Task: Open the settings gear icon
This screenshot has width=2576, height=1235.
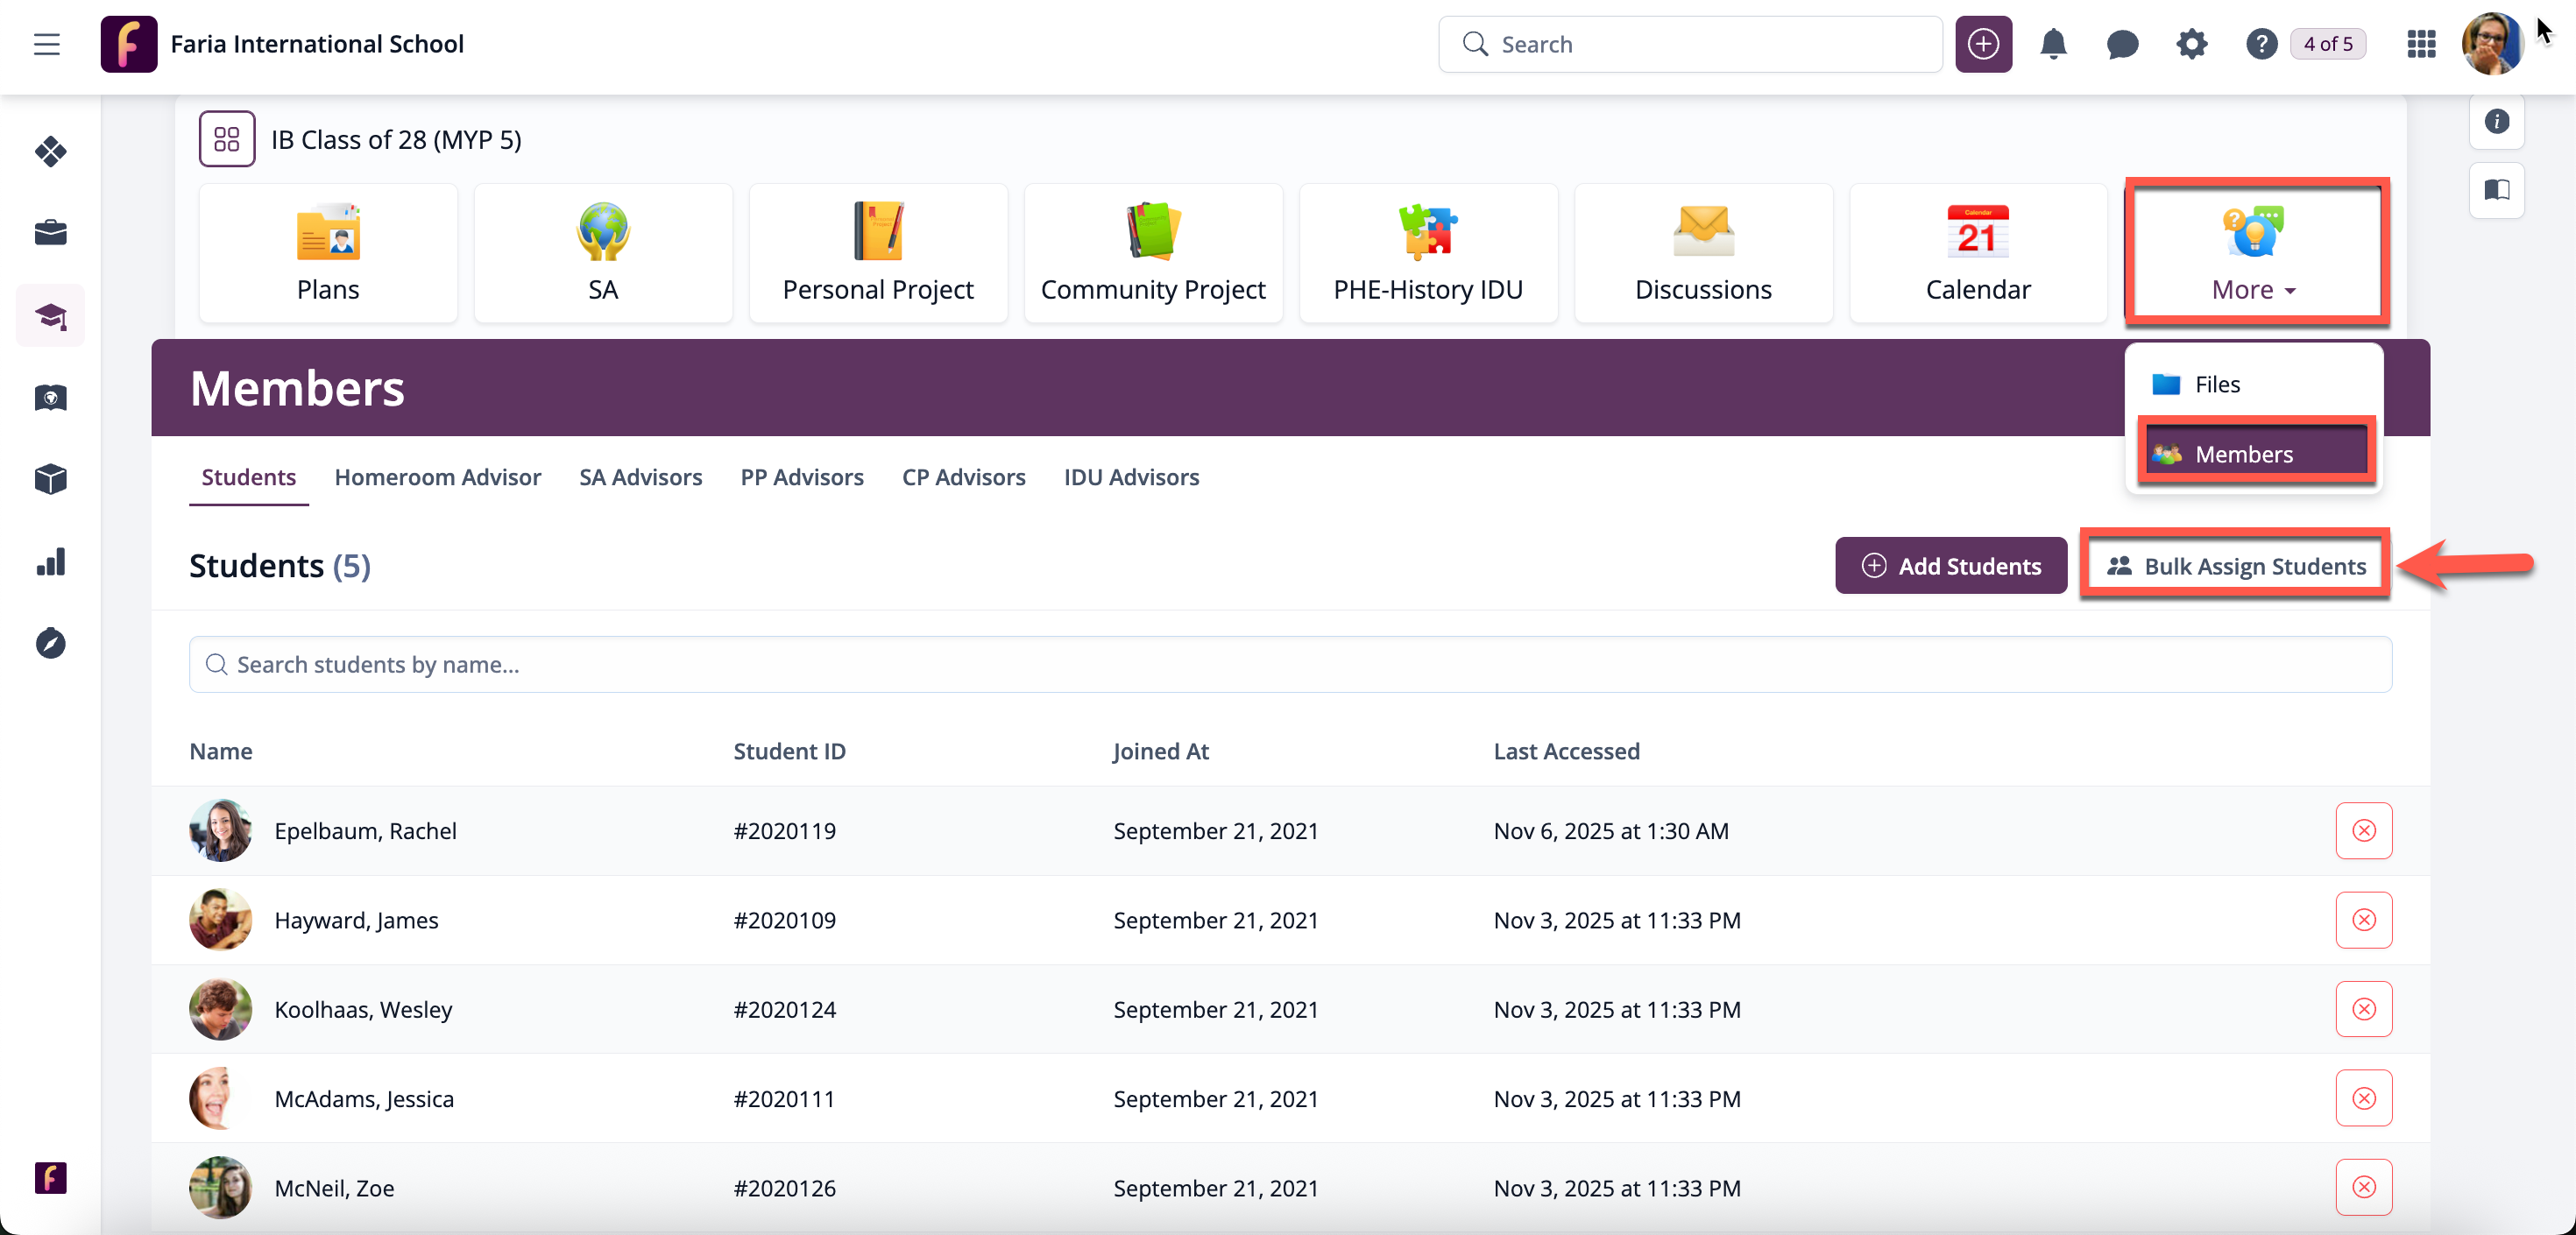Action: click(2191, 44)
